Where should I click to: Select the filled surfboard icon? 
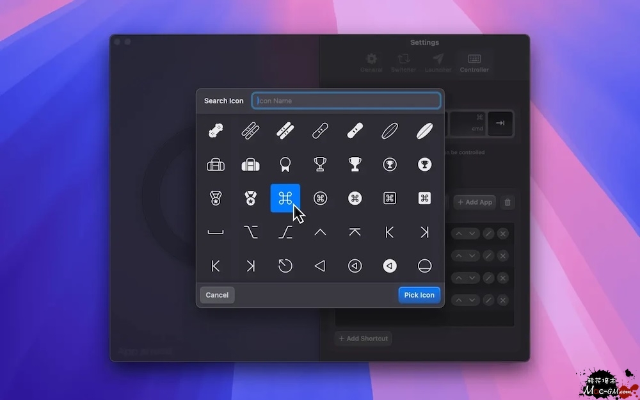424,131
